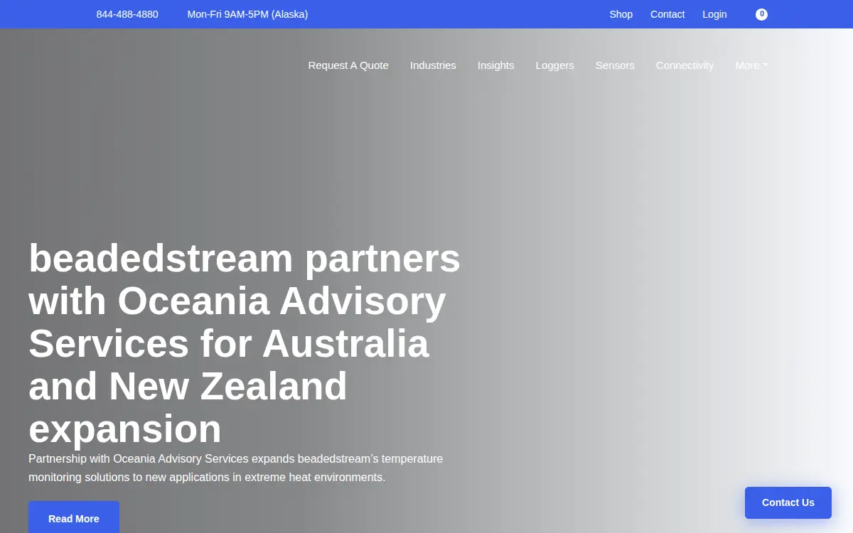Open the floating Contact Us button
853x533 pixels.
(x=788, y=502)
